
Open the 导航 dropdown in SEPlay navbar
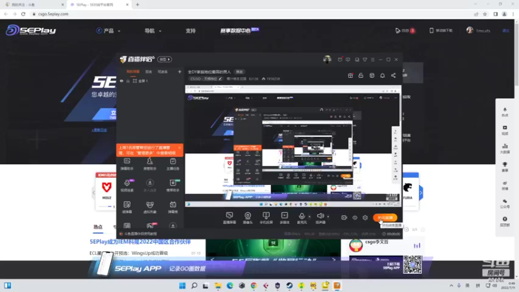tap(153, 30)
